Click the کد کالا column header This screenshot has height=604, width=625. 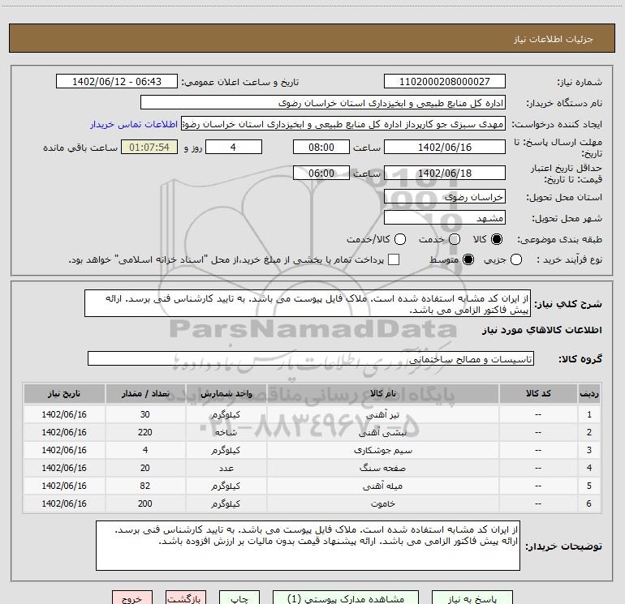click(x=538, y=393)
